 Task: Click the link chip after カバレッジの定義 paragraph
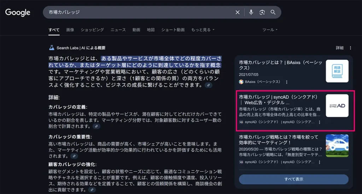pos(97,126)
